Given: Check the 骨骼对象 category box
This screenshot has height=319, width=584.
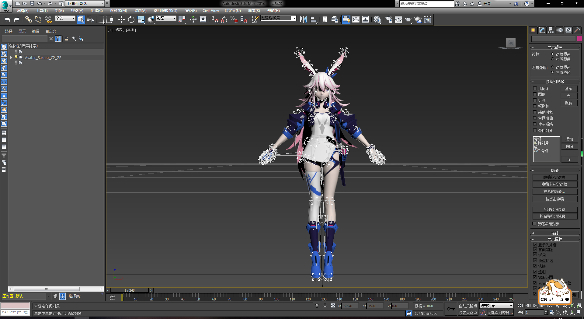Looking at the screenshot, I should click(x=535, y=131).
